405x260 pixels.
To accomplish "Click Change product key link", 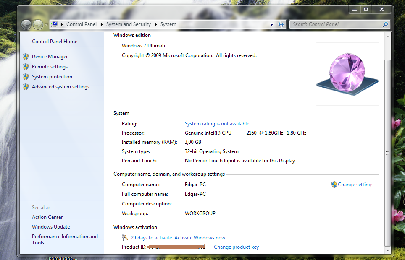I will pos(237,247).
